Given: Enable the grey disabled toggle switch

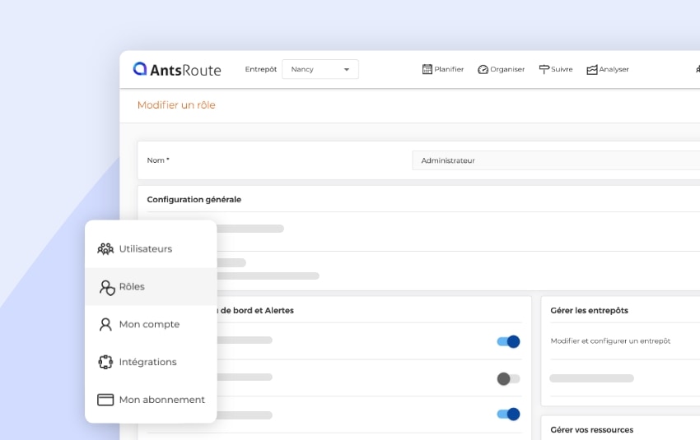Looking at the screenshot, I should pyautogui.click(x=508, y=379).
